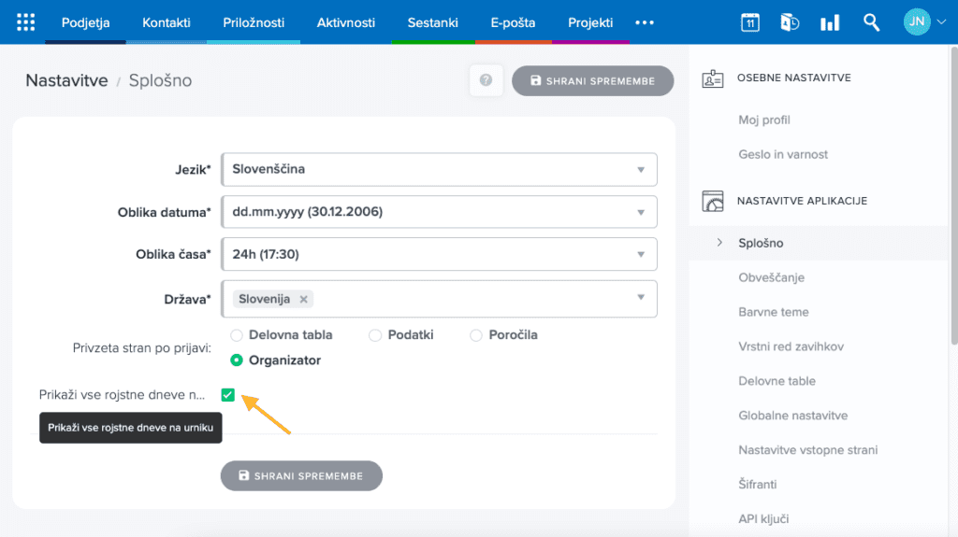Viewport: 958px width, 537px height.
Task: Open the Oblika datuma dropdown
Action: pyautogui.click(x=440, y=212)
